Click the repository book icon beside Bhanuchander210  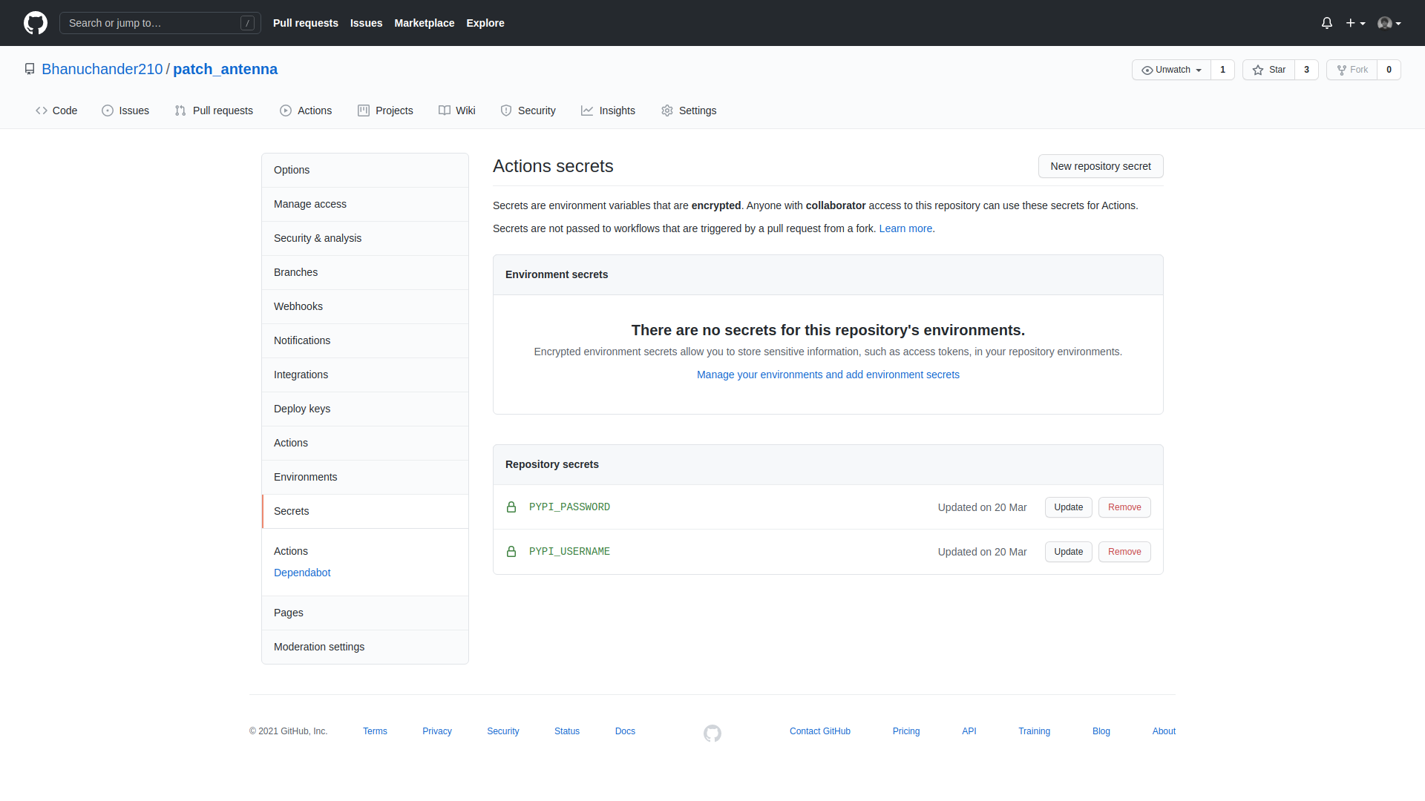click(x=30, y=69)
